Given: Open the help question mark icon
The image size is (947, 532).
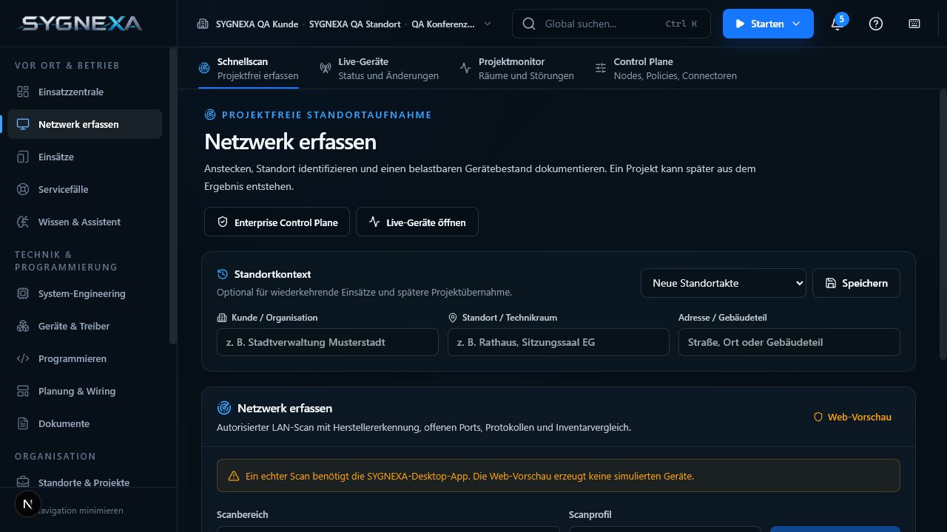Looking at the screenshot, I should tap(876, 24).
